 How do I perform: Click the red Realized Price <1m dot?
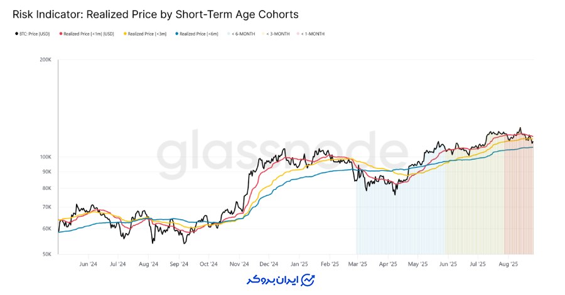click(60, 34)
